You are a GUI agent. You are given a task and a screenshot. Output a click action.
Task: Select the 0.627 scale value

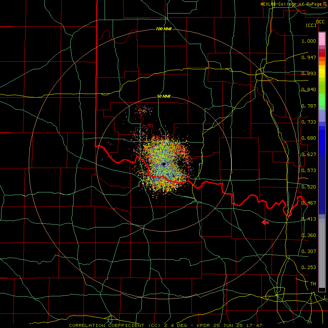pyautogui.click(x=309, y=155)
